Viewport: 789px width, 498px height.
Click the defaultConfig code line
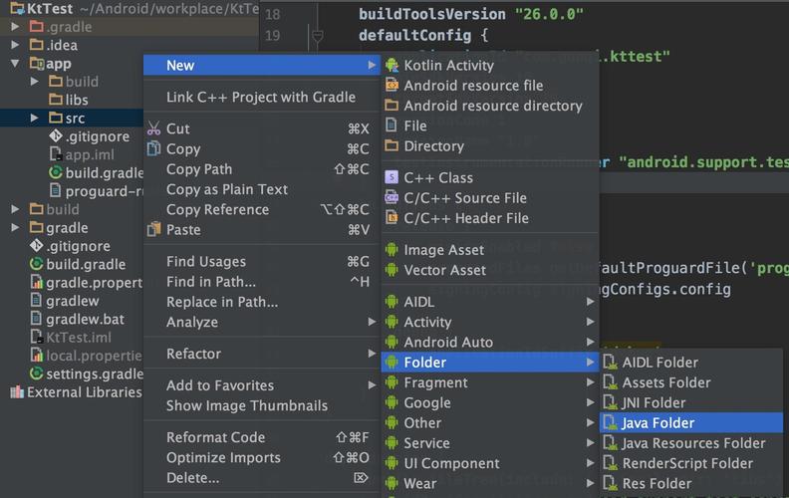pyautogui.click(x=423, y=35)
